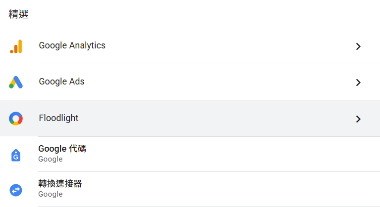The image size is (380, 207).
Task: Click the Google Analytics bar chart icon
Action: point(16,46)
